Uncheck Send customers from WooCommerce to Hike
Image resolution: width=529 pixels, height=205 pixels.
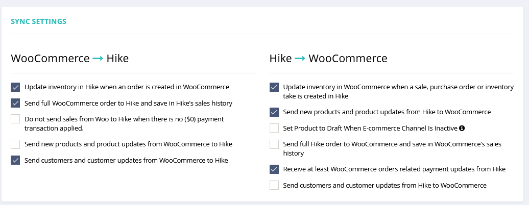coord(15,160)
